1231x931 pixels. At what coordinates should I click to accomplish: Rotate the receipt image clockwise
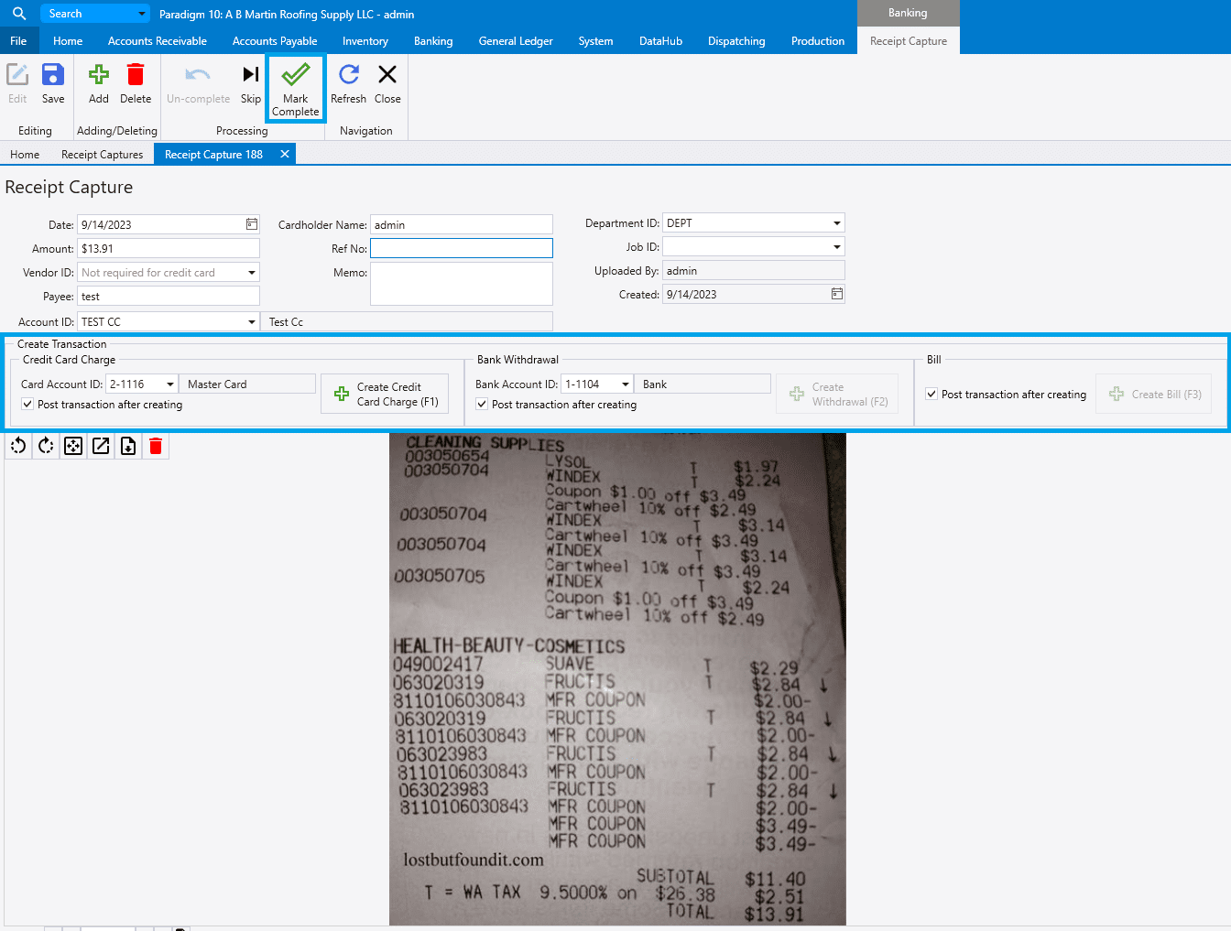tap(46, 446)
